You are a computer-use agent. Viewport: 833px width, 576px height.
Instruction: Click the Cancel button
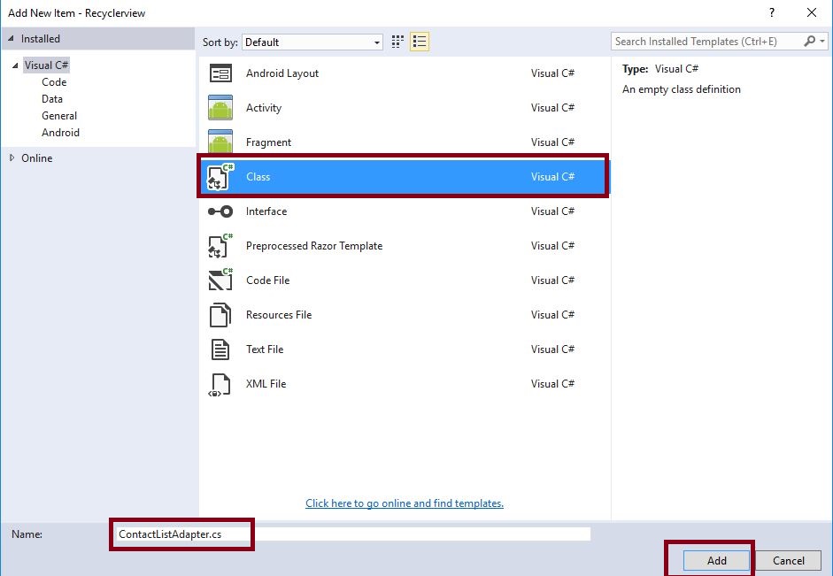(x=789, y=561)
